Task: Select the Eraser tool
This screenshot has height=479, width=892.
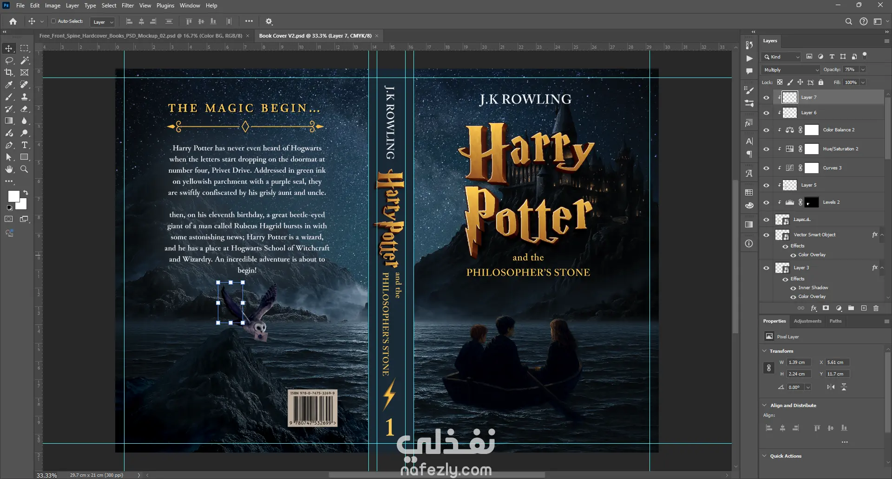Action: pyautogui.click(x=24, y=109)
